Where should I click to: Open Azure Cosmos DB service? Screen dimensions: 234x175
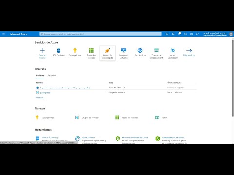173,53
